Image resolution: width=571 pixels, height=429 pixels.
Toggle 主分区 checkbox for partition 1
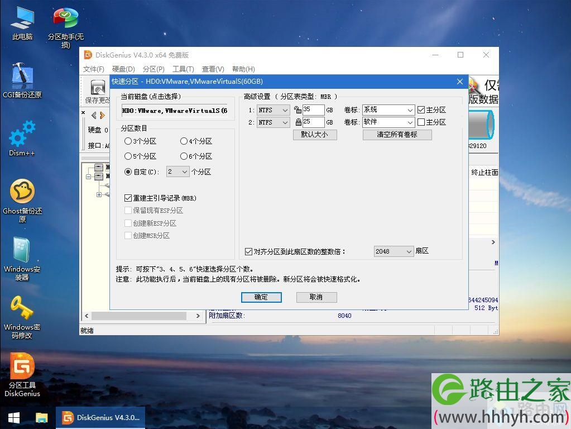pyautogui.click(x=421, y=109)
